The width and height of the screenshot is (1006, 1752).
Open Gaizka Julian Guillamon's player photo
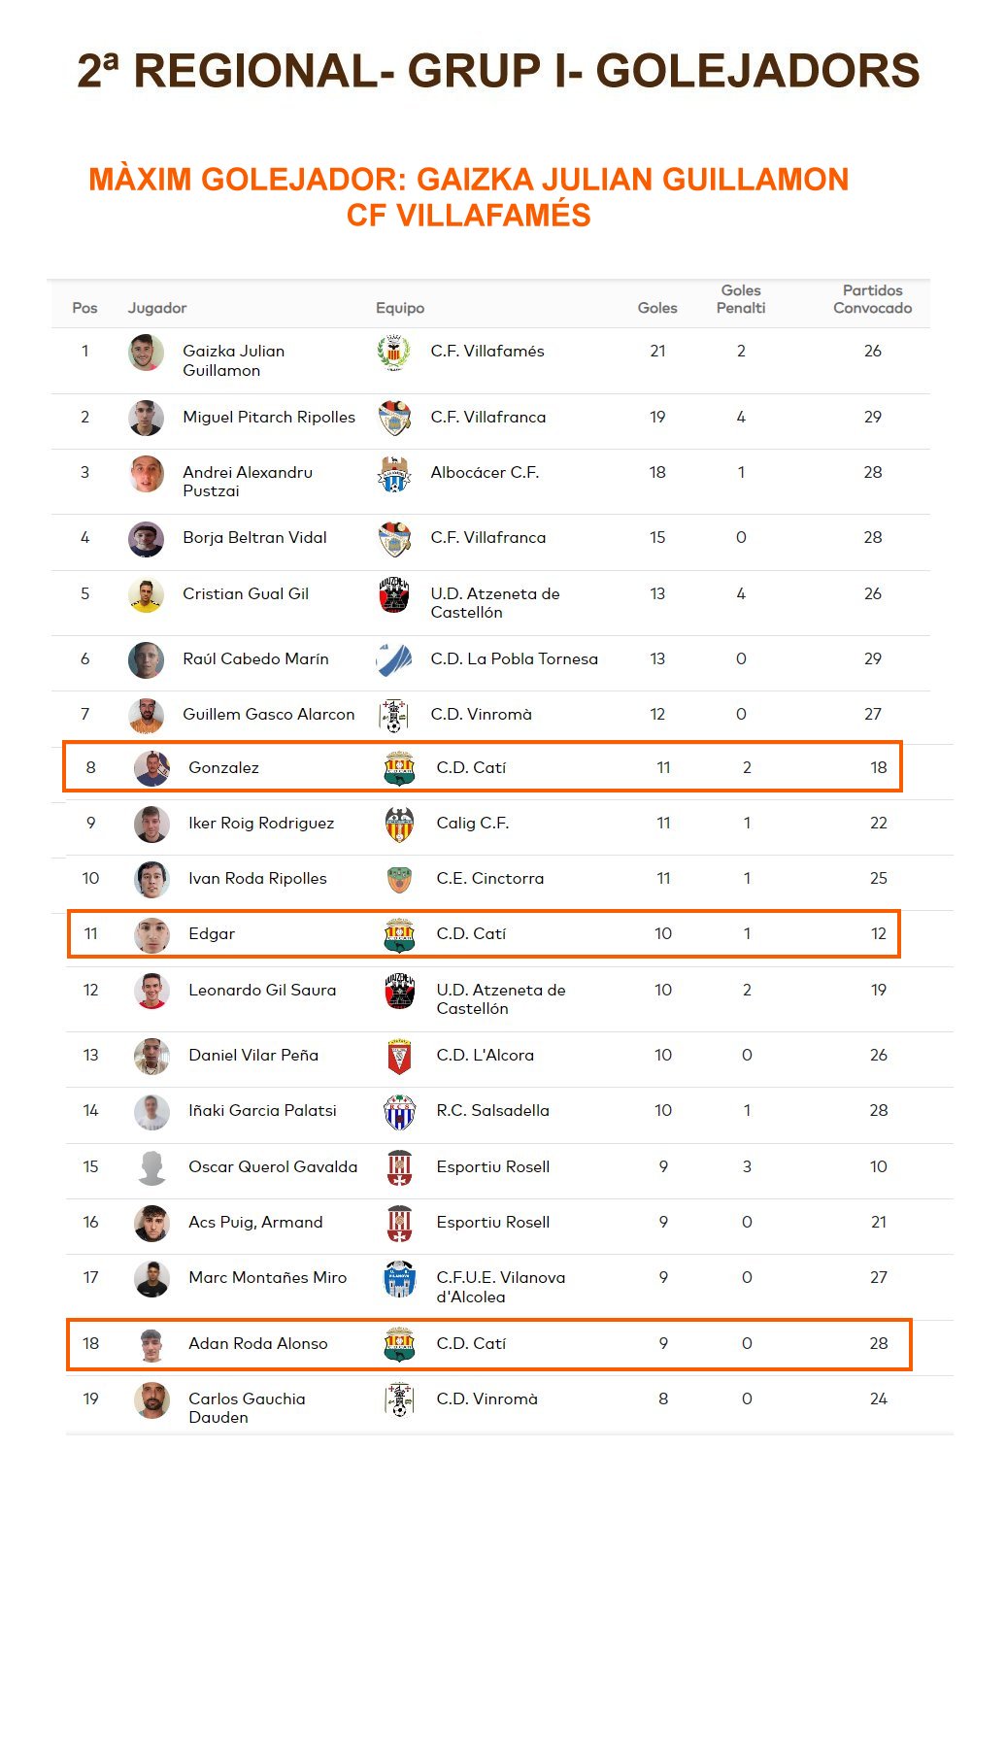[146, 353]
